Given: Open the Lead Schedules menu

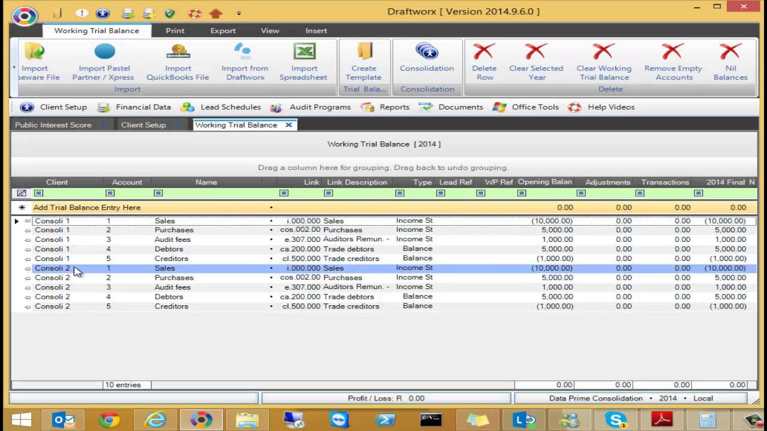Looking at the screenshot, I should pyautogui.click(x=221, y=107).
